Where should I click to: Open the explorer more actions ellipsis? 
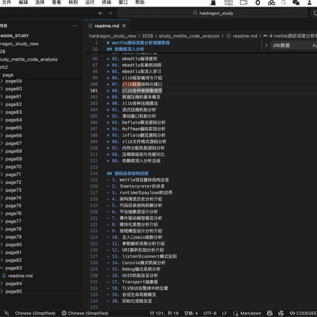click(x=75, y=26)
